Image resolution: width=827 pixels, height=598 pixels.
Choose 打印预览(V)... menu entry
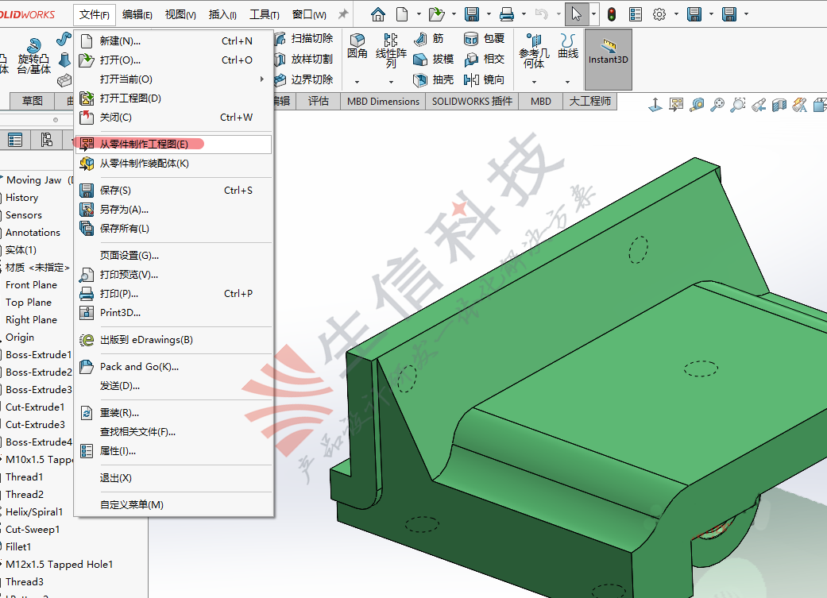point(174,275)
